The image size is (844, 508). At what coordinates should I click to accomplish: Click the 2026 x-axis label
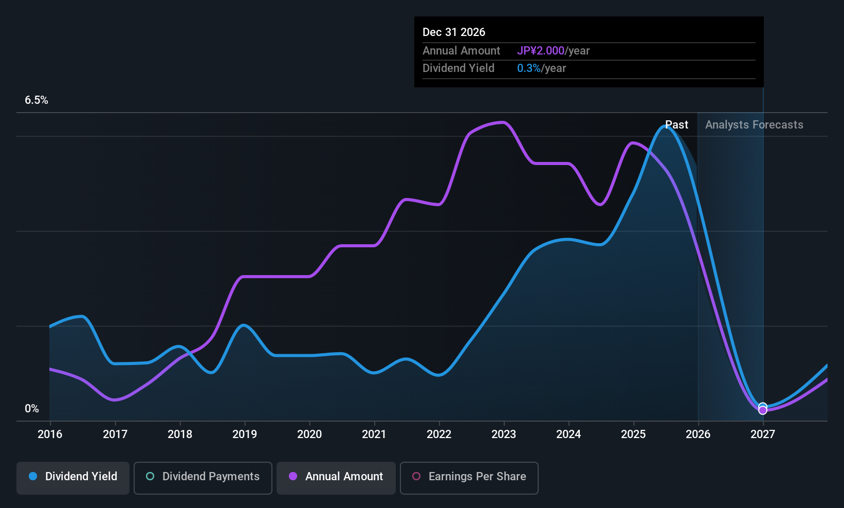[x=698, y=434]
